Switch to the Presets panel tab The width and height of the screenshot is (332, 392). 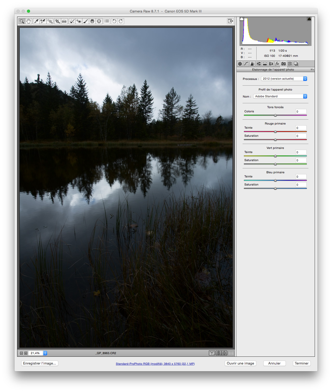[x=290, y=64]
